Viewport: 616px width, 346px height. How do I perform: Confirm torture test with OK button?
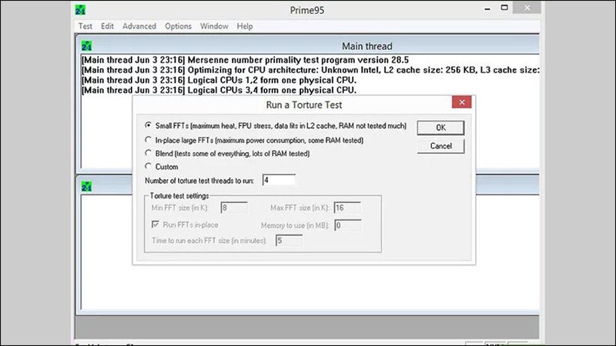pyautogui.click(x=440, y=128)
